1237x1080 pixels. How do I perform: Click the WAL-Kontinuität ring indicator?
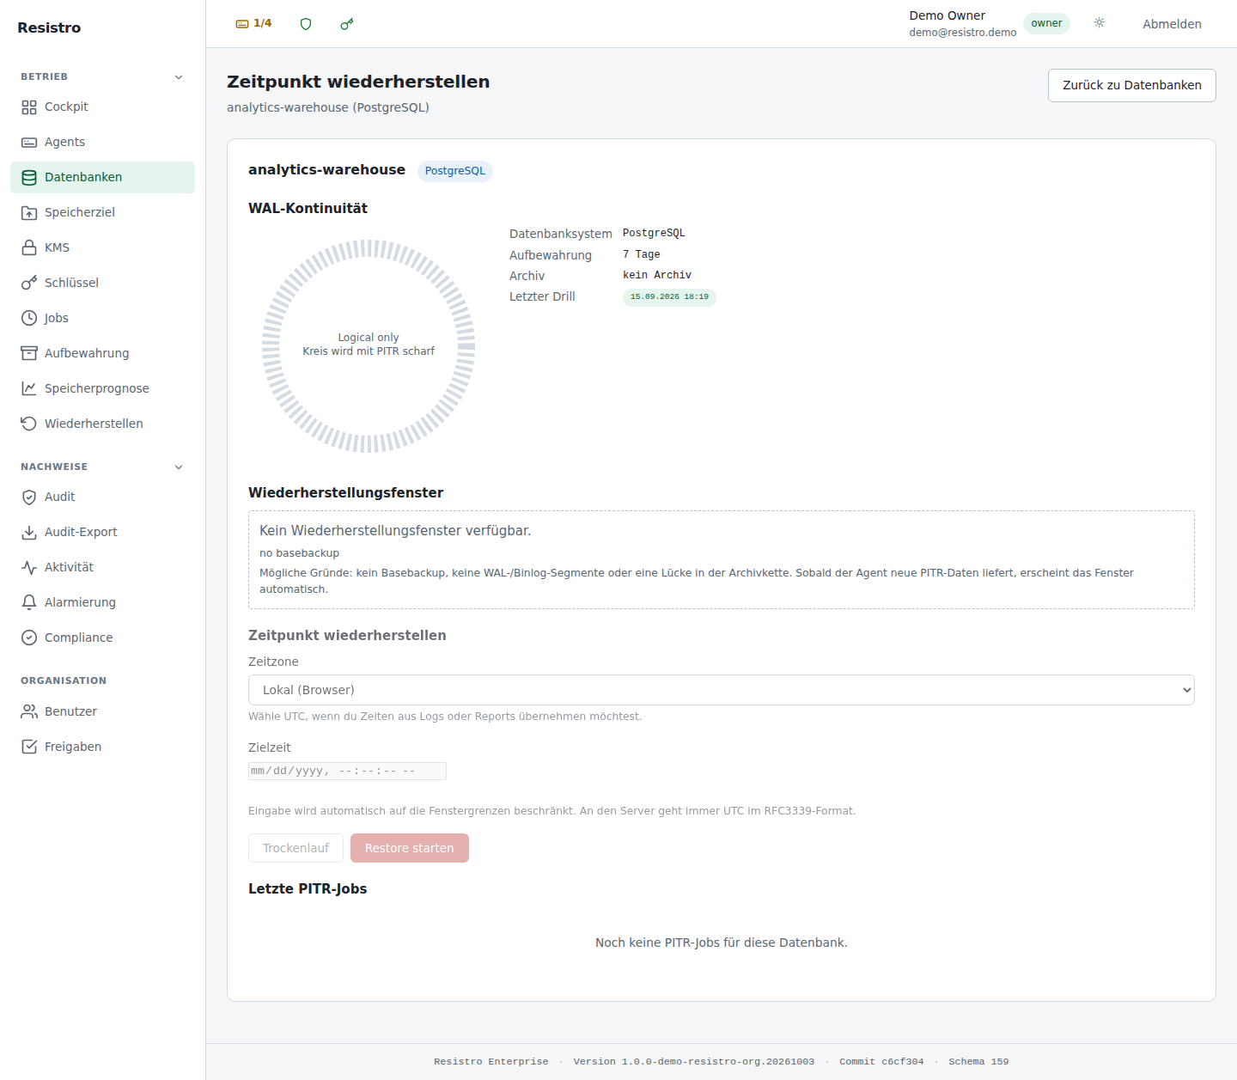click(369, 345)
